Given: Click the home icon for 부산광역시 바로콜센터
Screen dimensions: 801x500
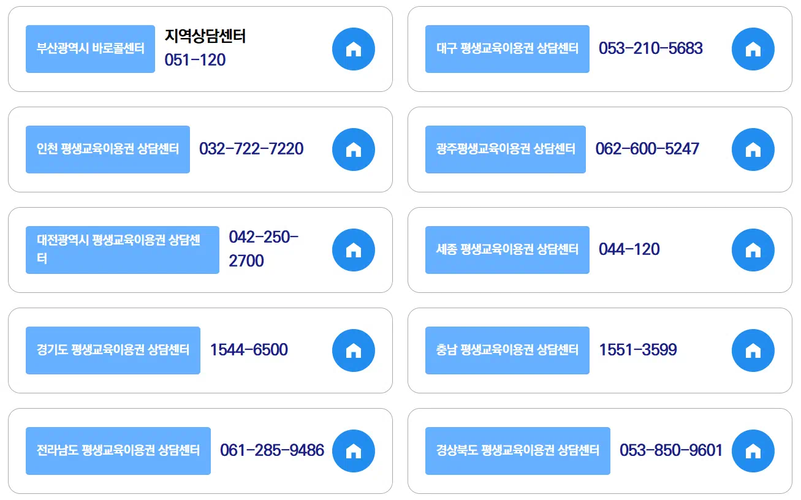Looking at the screenshot, I should [353, 49].
